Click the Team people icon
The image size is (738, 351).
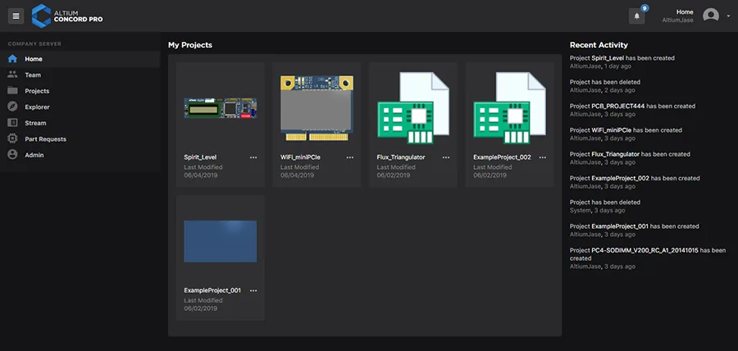(12, 75)
